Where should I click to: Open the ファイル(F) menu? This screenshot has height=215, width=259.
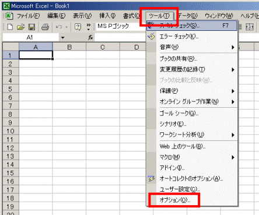tap(28, 16)
